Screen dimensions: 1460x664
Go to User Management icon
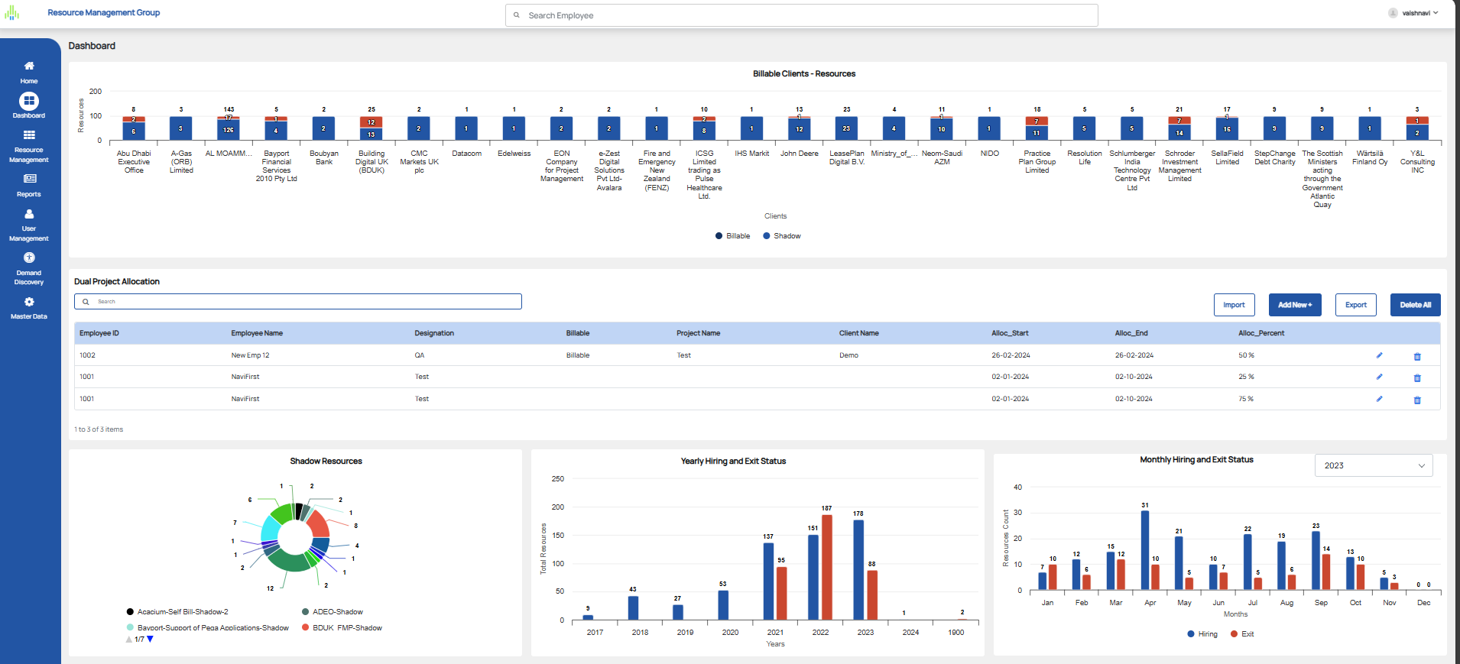pyautogui.click(x=29, y=215)
